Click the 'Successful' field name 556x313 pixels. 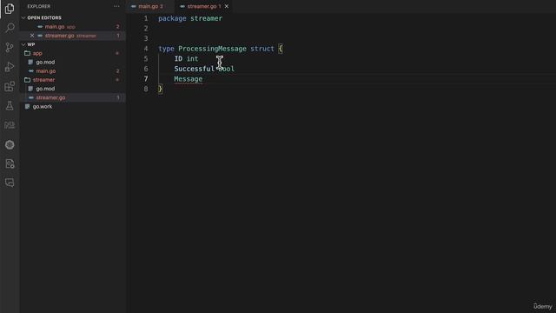(x=194, y=69)
